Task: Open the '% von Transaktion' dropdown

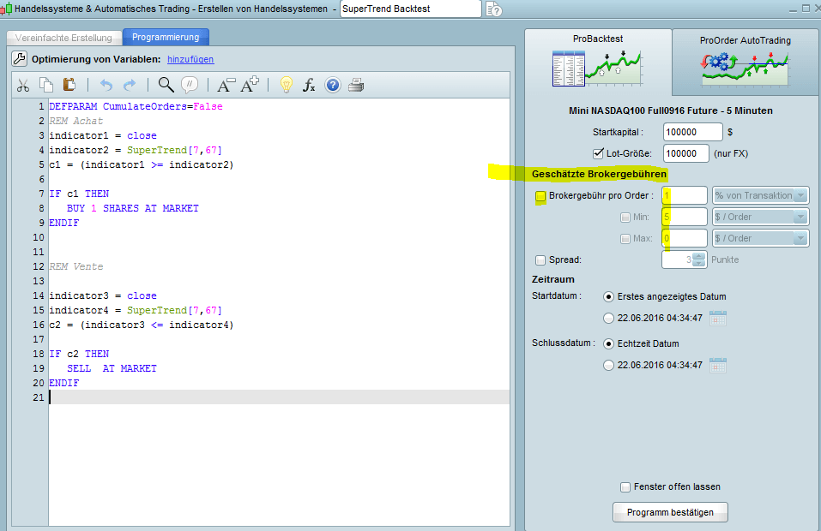Action: pos(761,195)
